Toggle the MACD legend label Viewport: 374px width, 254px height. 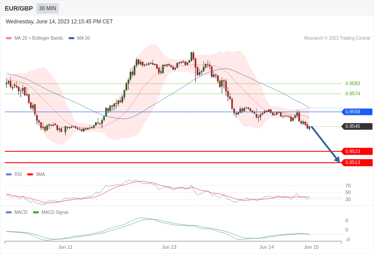click(21, 212)
